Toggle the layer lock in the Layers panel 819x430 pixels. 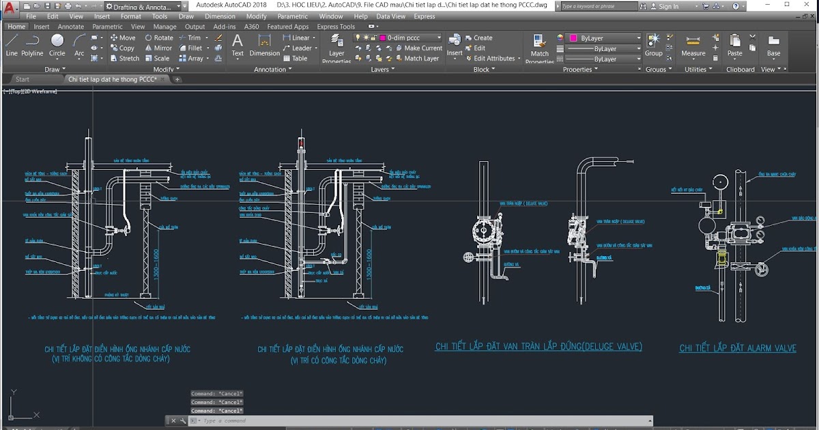point(373,38)
